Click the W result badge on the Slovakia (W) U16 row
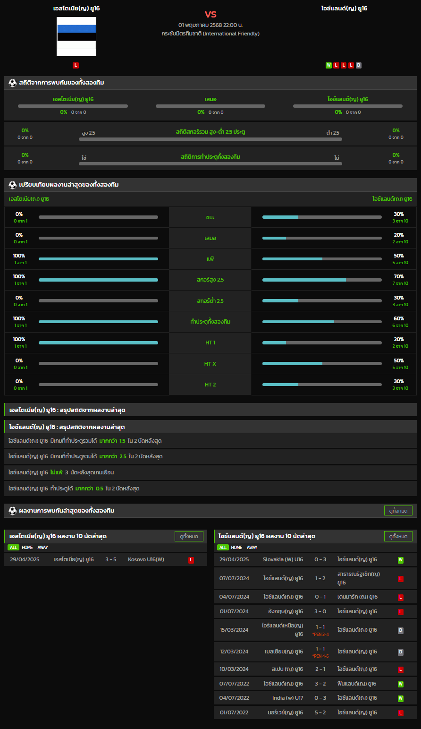421x729 pixels. 401,560
